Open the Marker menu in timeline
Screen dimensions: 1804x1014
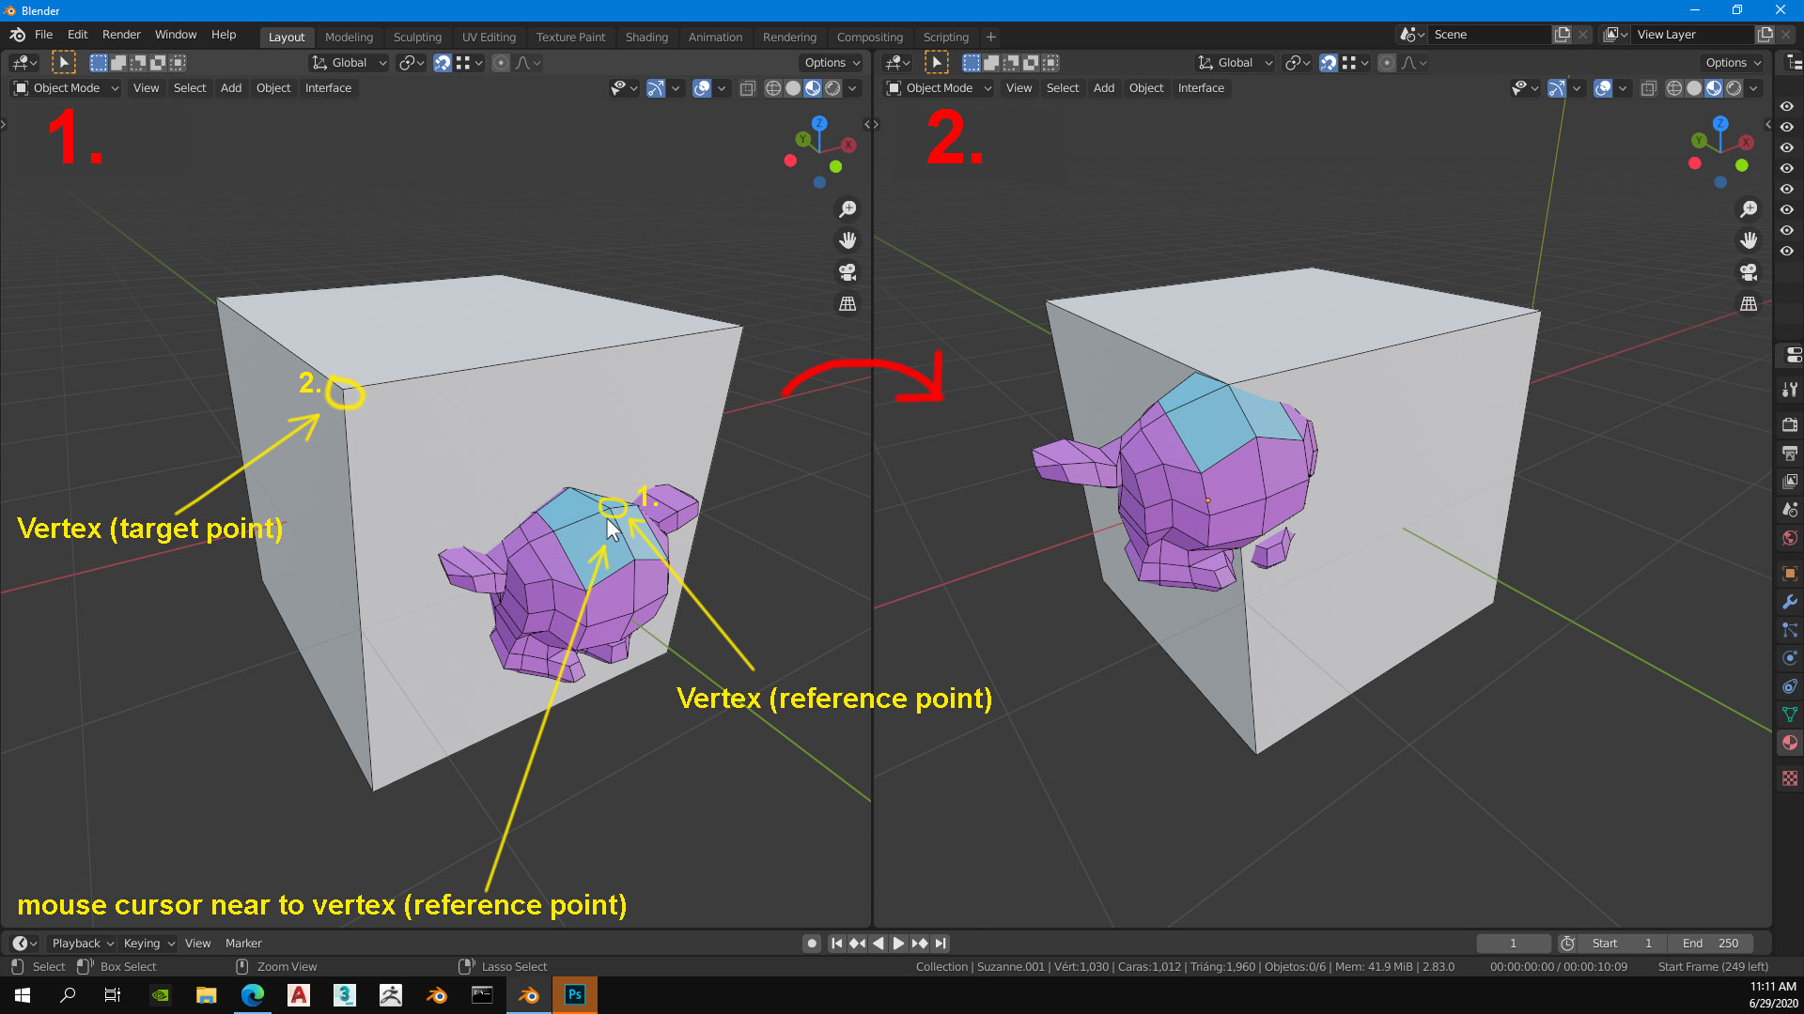(243, 944)
